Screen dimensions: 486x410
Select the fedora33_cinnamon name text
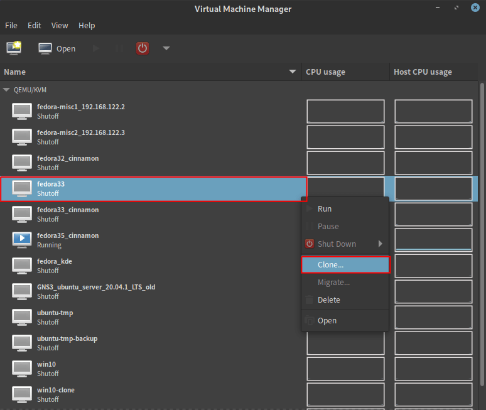pos(68,210)
